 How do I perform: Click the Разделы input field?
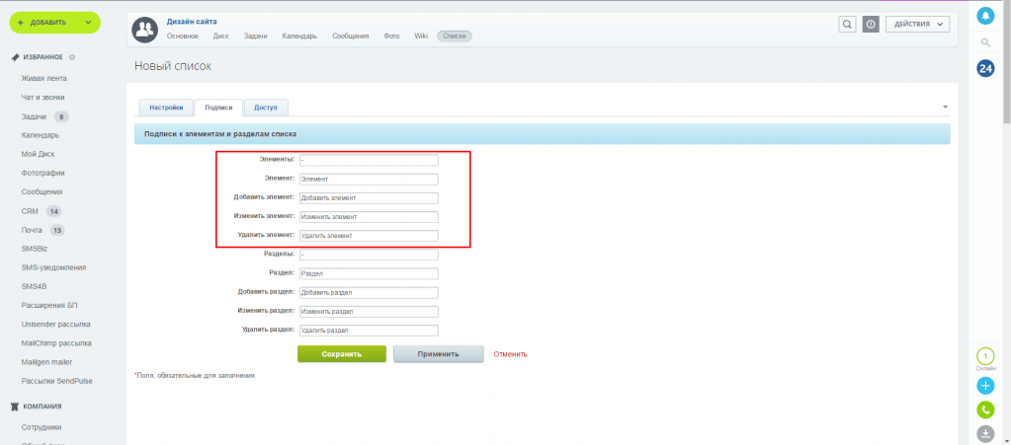pos(369,255)
